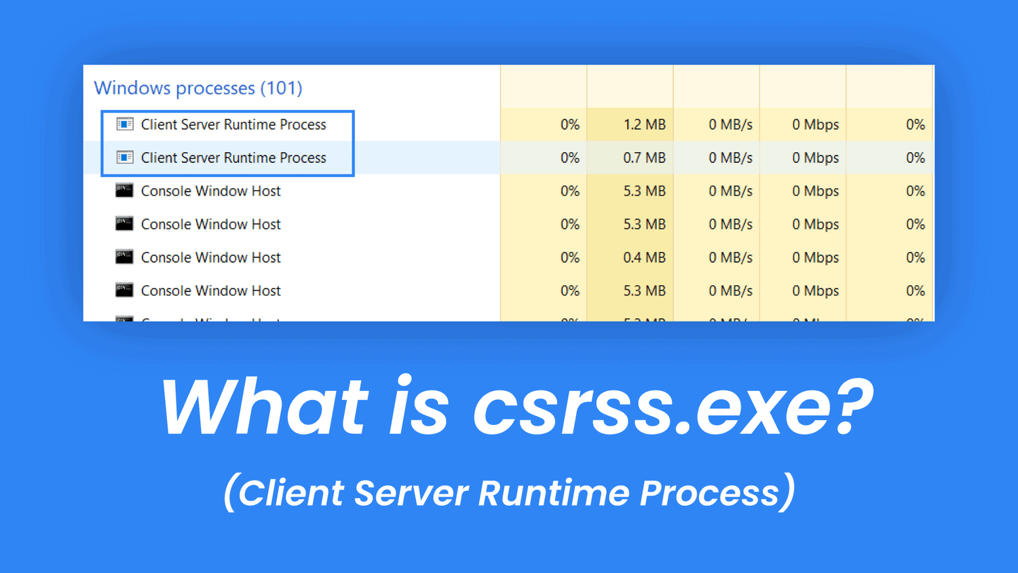The height and width of the screenshot is (573, 1018).
Task: Click the 0 MB/s disk value of selected row
Action: click(x=732, y=157)
